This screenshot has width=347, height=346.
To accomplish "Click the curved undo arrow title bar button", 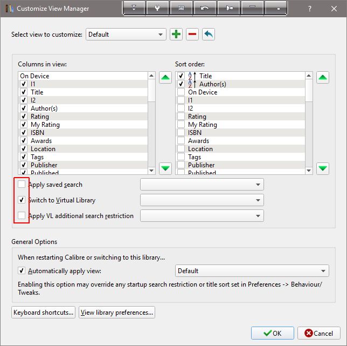I will pyautogui.click(x=205, y=8).
